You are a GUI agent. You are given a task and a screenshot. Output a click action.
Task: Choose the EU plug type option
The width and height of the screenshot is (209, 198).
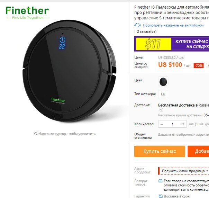click(163, 94)
